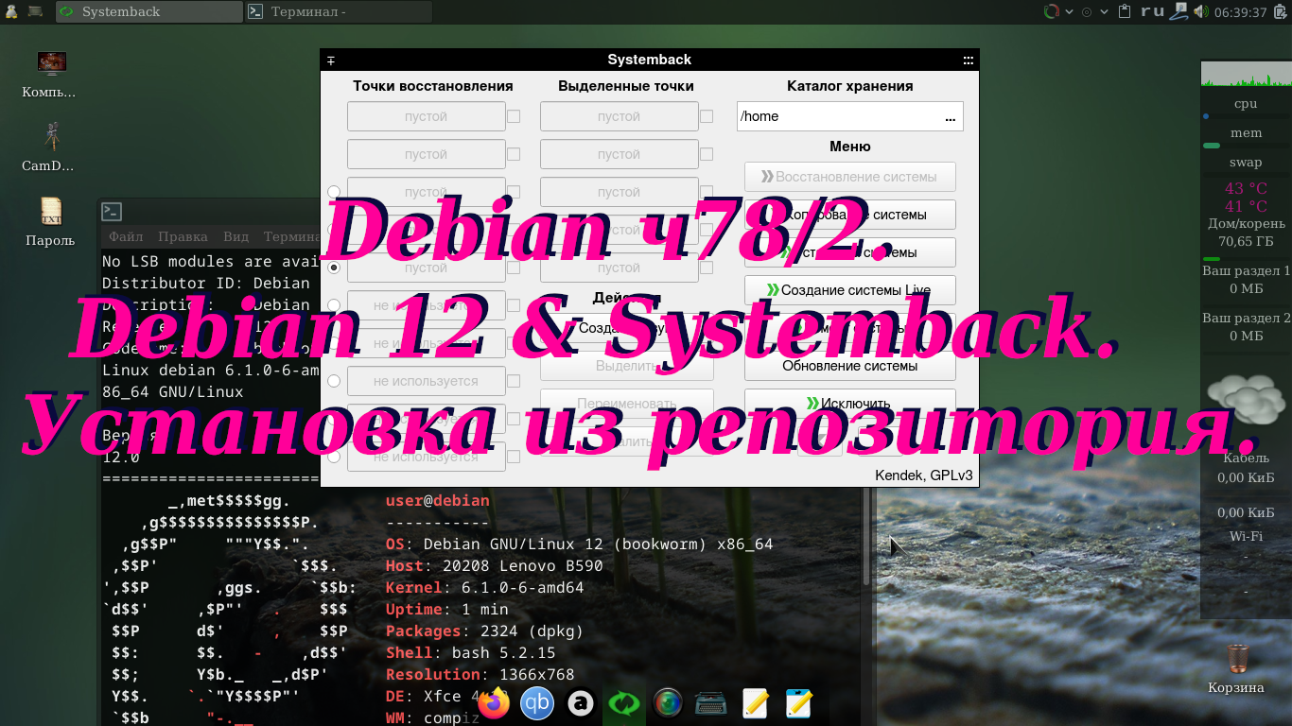Click the '43 °C' temperature reading

coord(1246,188)
